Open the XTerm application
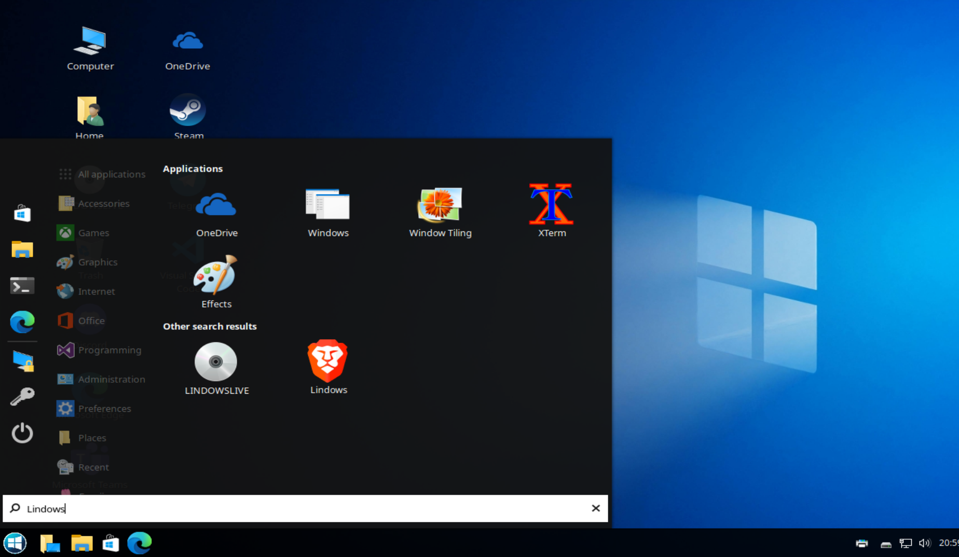Viewport: 959px width, 557px height. point(551,211)
